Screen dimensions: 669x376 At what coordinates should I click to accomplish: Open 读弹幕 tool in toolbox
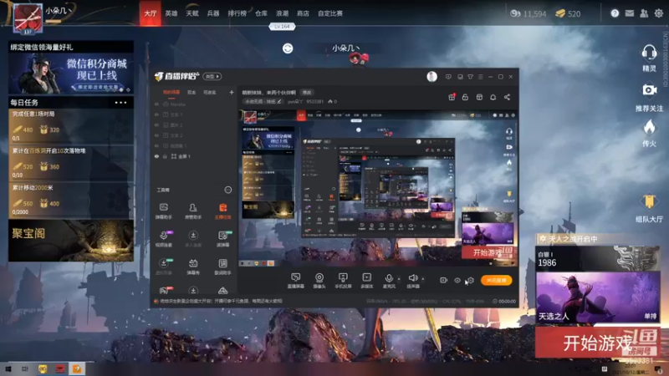coord(222,239)
